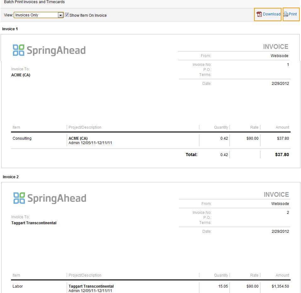The image size is (301, 293).
Task: Click the bold $37.80 total amount
Action: coord(282,155)
